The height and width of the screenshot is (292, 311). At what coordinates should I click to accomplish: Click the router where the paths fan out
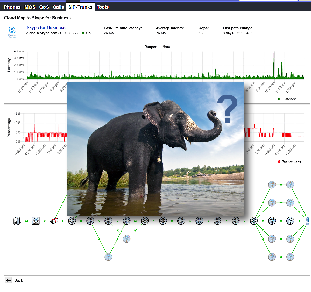pyautogui.click(x=254, y=221)
